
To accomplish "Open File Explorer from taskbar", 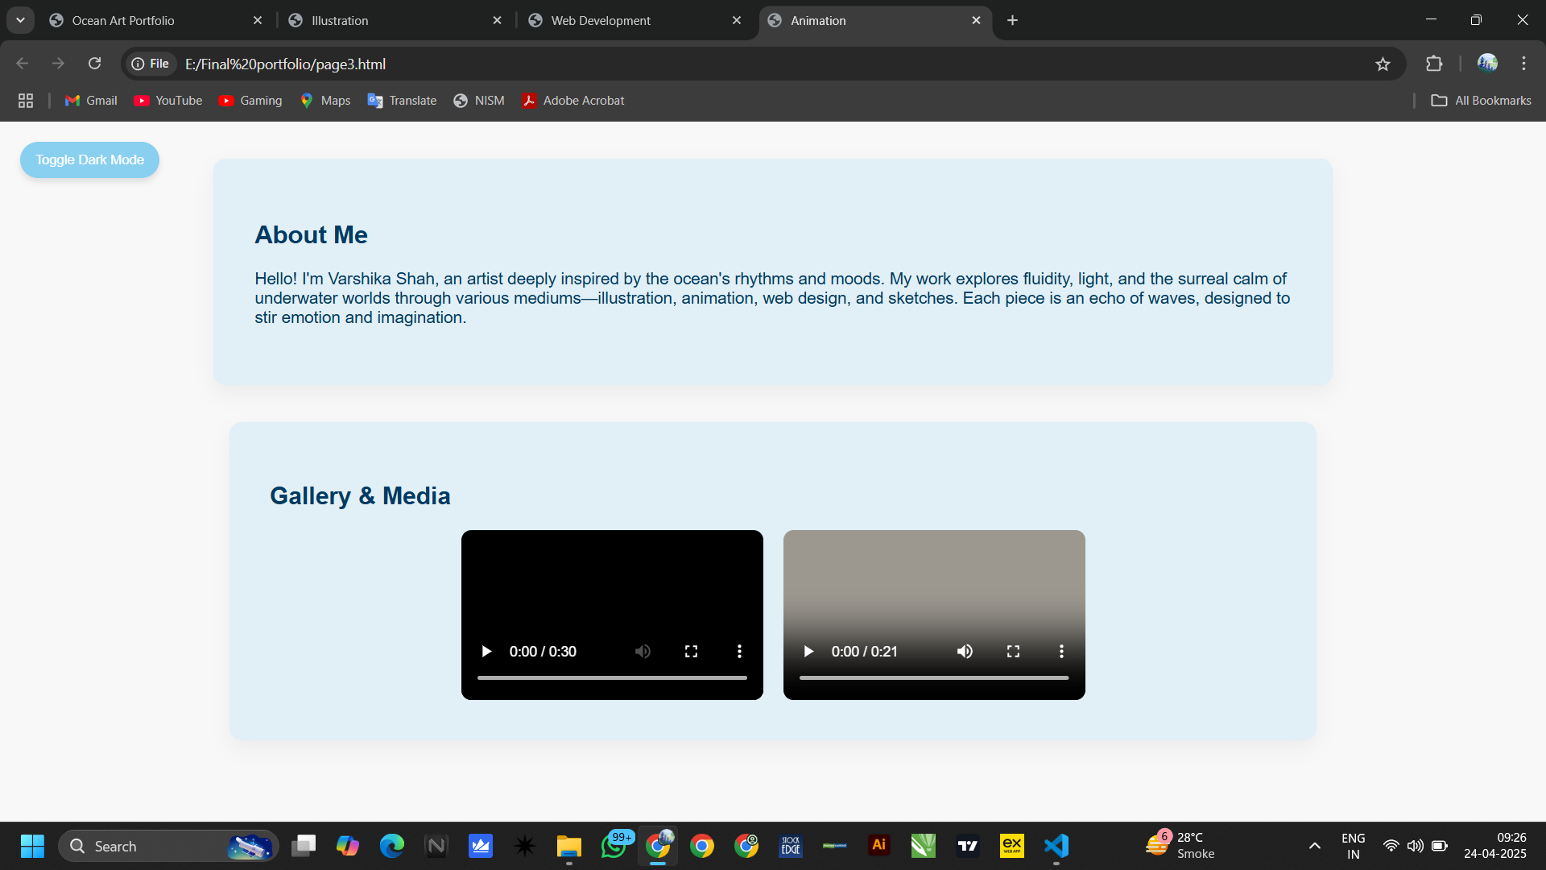I will click(569, 846).
